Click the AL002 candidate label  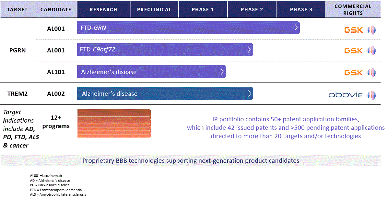(x=56, y=94)
